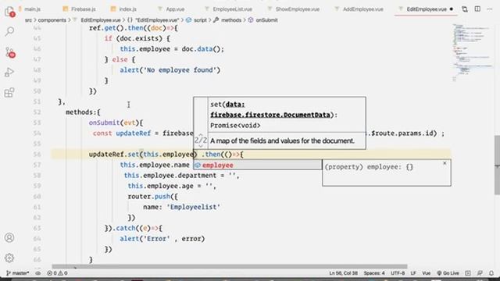This screenshot has width=500, height=281.
Task: Click the vertical editor scrollbar thumb
Action: coord(497,165)
